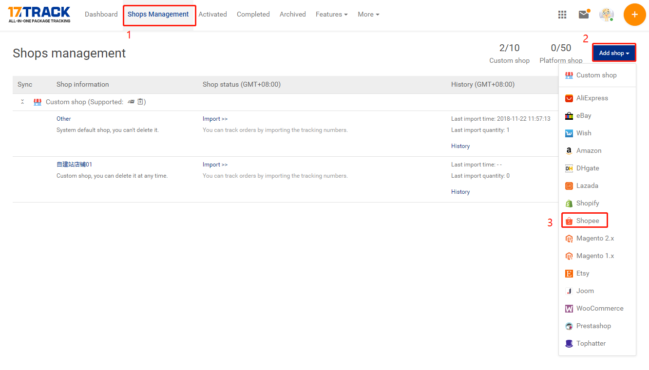Switch to Shops Management tab
This screenshot has height=370, width=649.
158,15
